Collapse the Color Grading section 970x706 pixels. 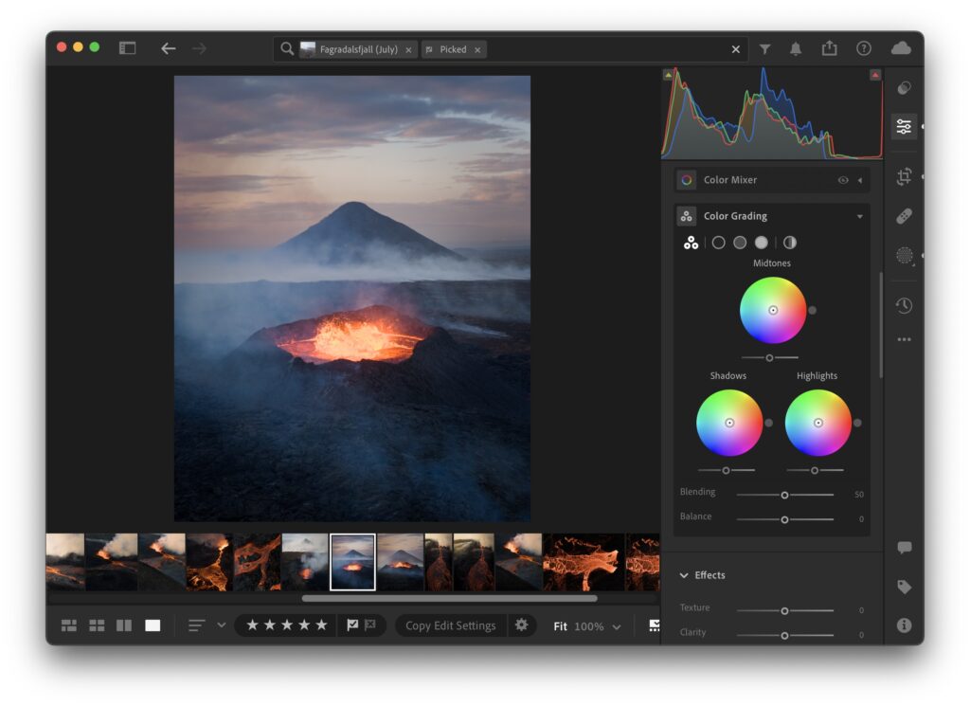pos(859,215)
